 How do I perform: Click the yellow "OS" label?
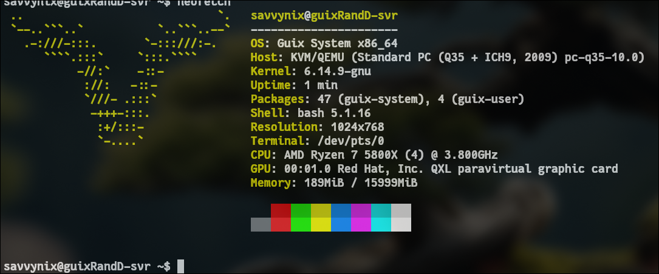click(258, 44)
